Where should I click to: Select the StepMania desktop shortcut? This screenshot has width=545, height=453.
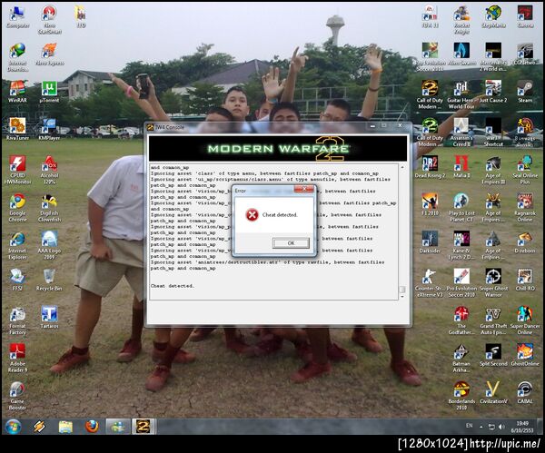point(493,16)
